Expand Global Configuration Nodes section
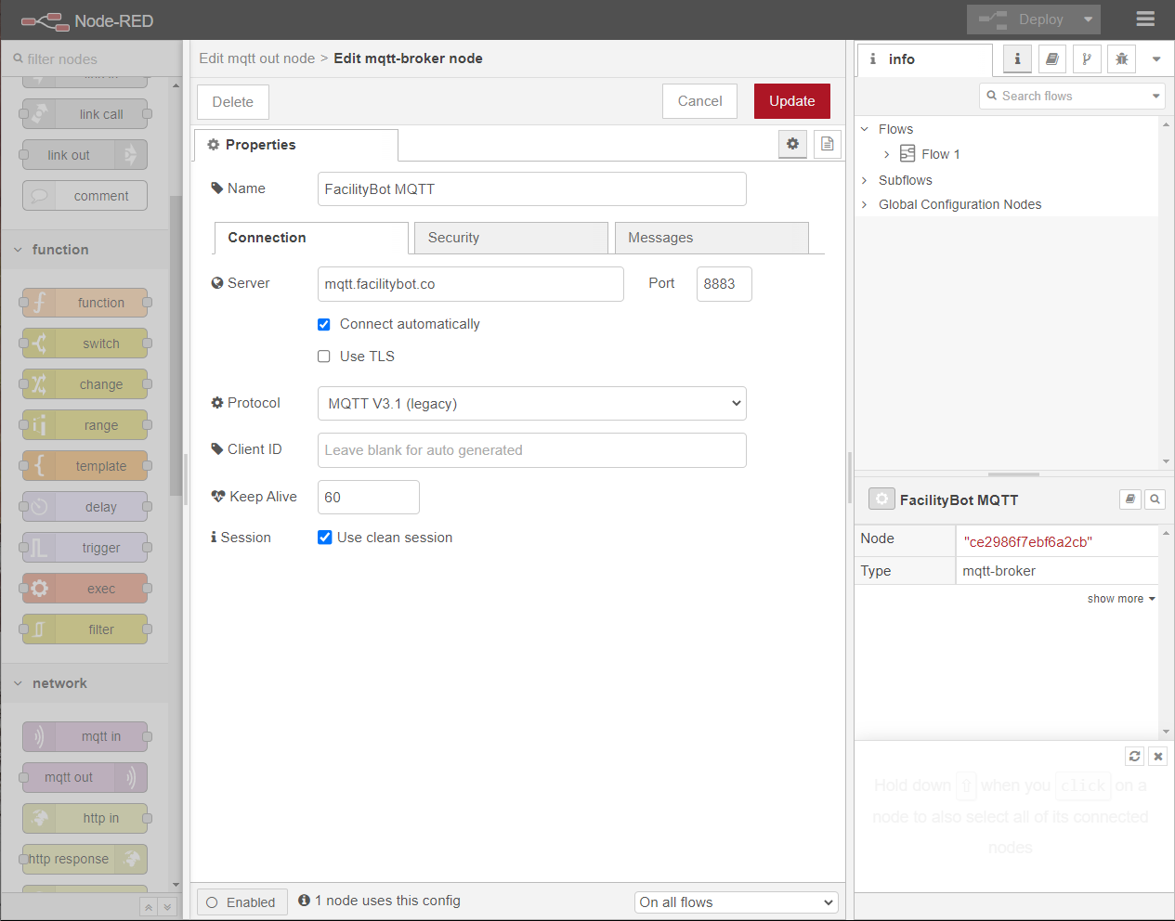Screen dimensions: 1175x921 click(x=865, y=204)
